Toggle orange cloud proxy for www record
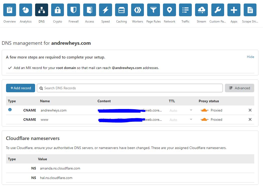This screenshot has width=263, height=187. (x=205, y=119)
